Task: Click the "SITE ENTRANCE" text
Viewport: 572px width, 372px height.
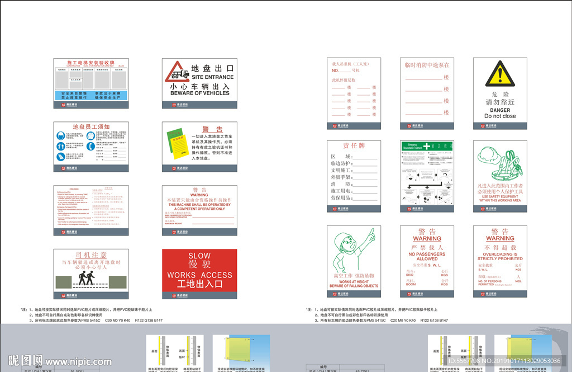Action: tap(213, 77)
